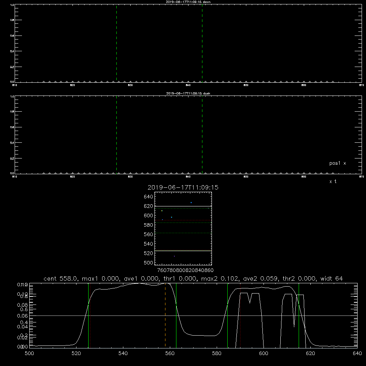Viewport: 366px width, 366px height.
Task: Click the orange dashed center line at 558
Action: [x=165, y=315]
